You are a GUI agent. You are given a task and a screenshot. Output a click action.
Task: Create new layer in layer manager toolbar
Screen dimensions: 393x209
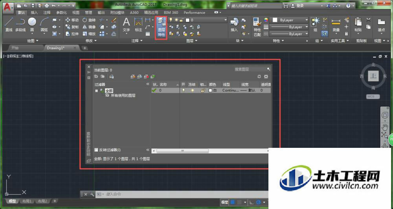(133, 76)
